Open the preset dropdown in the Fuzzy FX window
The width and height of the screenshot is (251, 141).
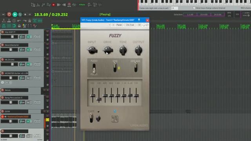[x=96, y=25]
